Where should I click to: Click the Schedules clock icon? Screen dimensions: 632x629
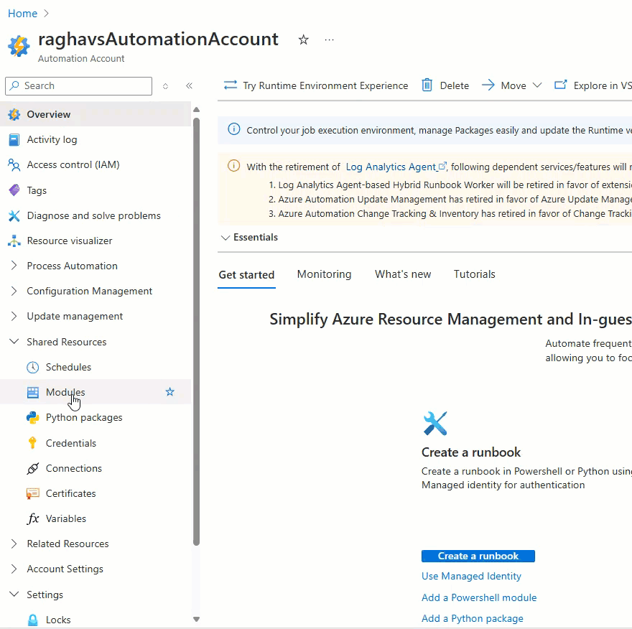coord(32,367)
